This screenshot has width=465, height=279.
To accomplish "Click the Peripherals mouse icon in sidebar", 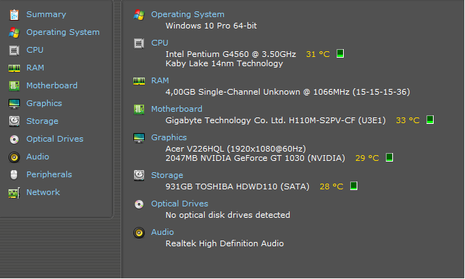I will click(x=14, y=175).
